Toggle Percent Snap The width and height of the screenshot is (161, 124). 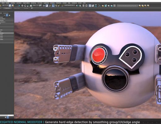point(56,6)
